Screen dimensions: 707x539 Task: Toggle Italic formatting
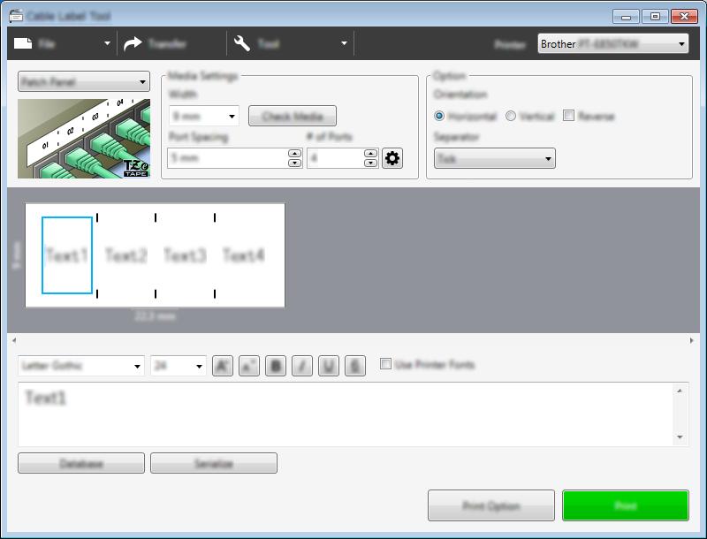click(x=302, y=366)
